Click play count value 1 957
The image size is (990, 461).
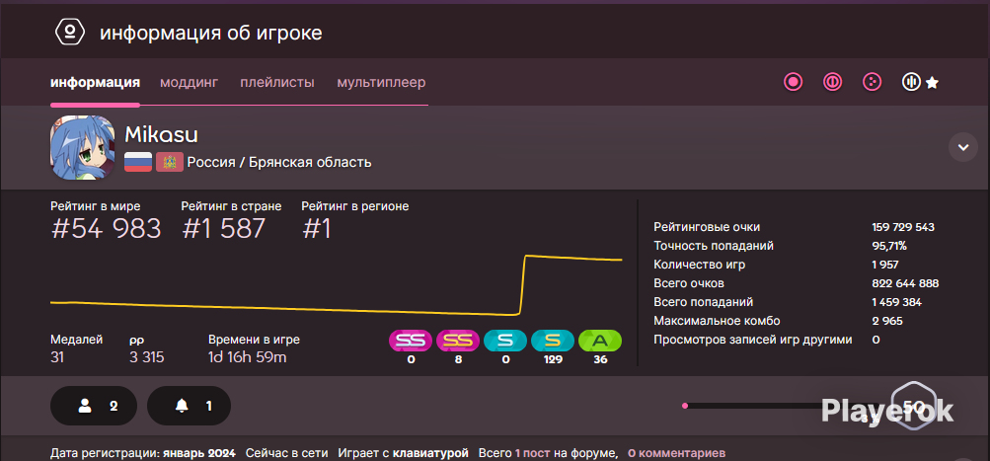tap(885, 265)
